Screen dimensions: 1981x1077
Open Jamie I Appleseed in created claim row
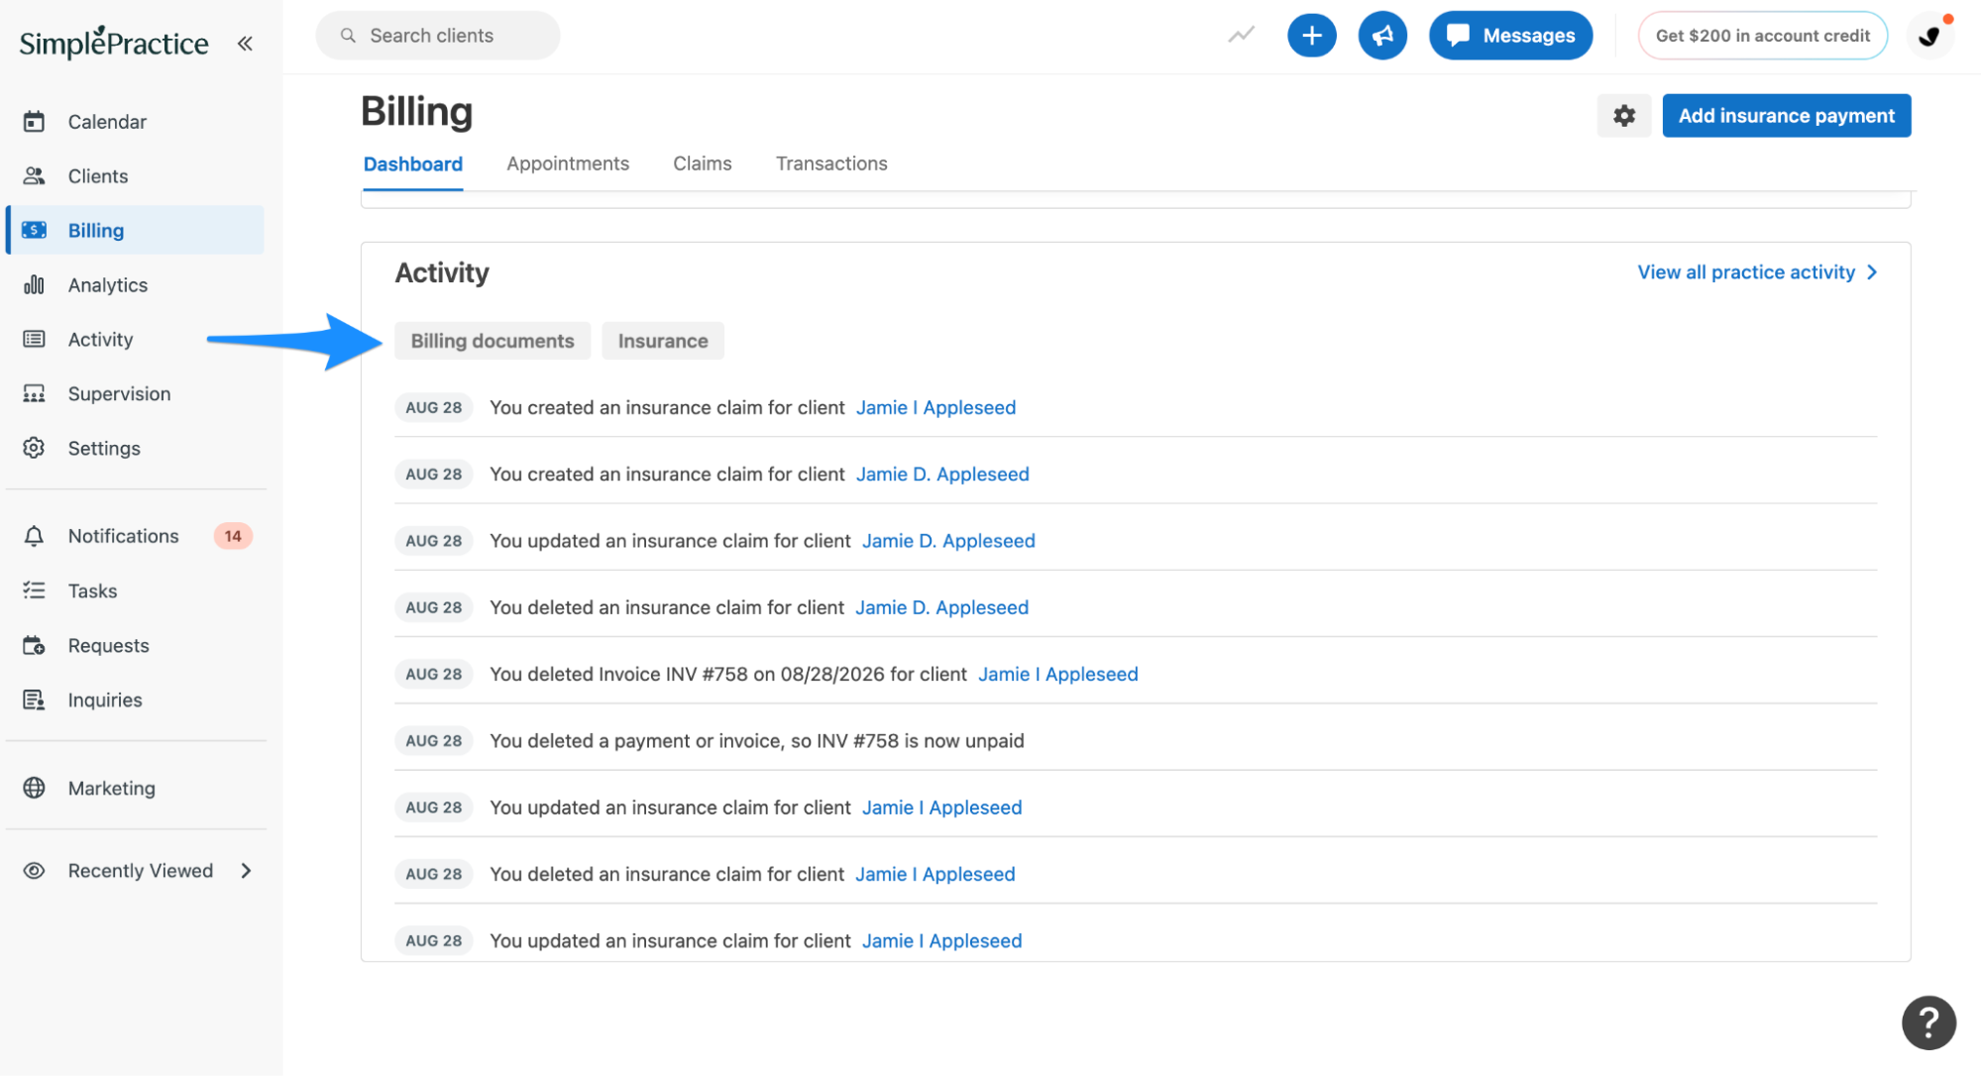(x=935, y=407)
